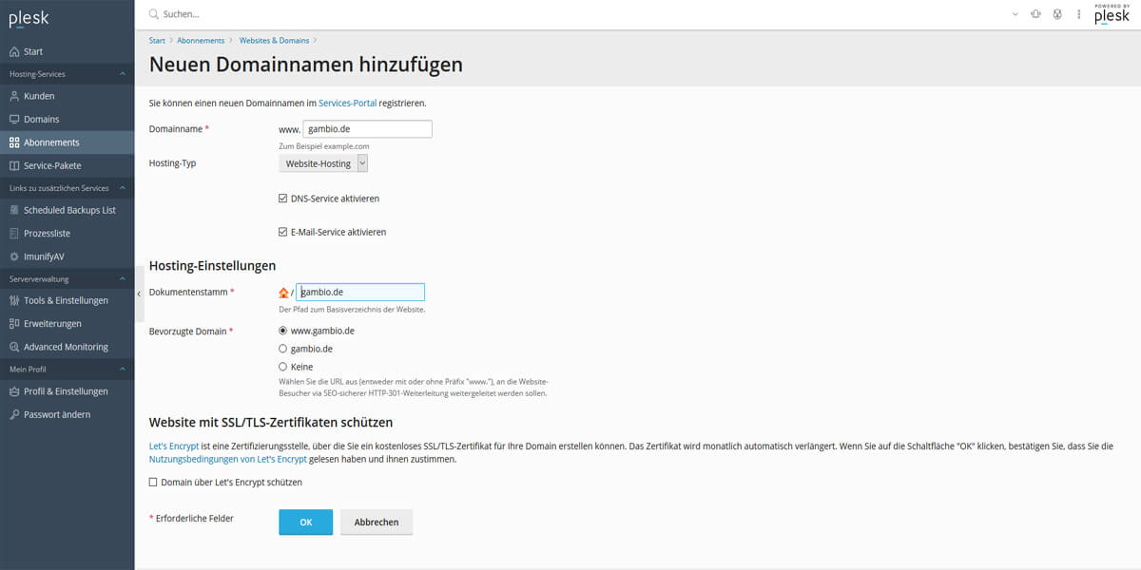Go to Abonnements breadcrumb
This screenshot has height=570, width=1141.
[201, 40]
